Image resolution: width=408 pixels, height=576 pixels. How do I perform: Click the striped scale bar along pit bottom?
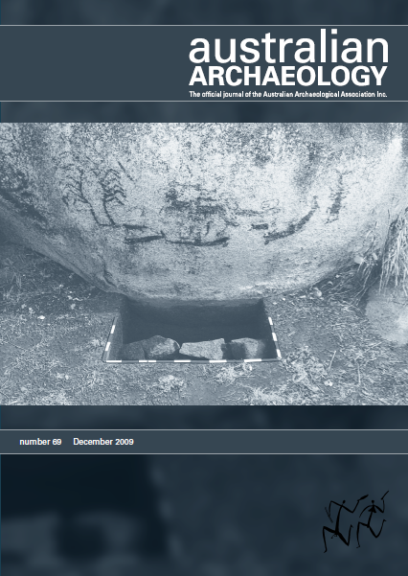[191, 360]
